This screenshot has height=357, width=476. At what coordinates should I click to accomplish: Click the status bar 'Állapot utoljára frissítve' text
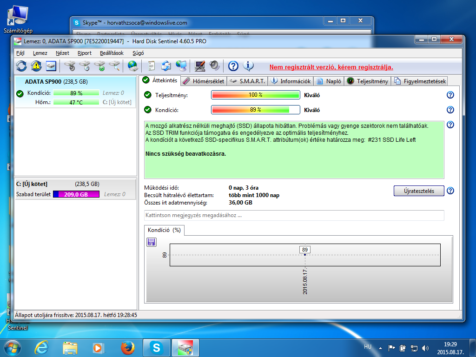[x=76, y=315]
